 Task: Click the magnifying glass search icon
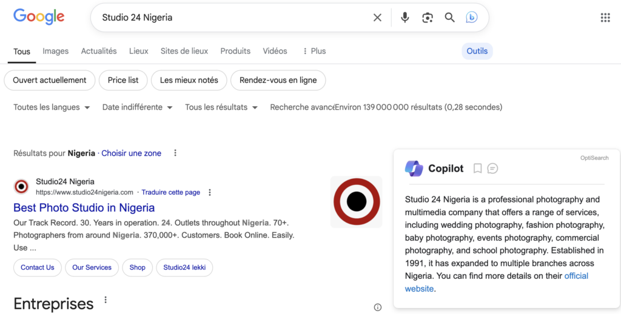(x=449, y=18)
